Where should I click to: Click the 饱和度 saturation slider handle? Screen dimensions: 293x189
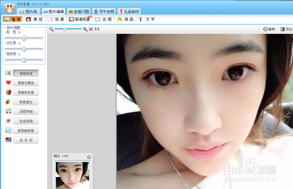point(24,60)
